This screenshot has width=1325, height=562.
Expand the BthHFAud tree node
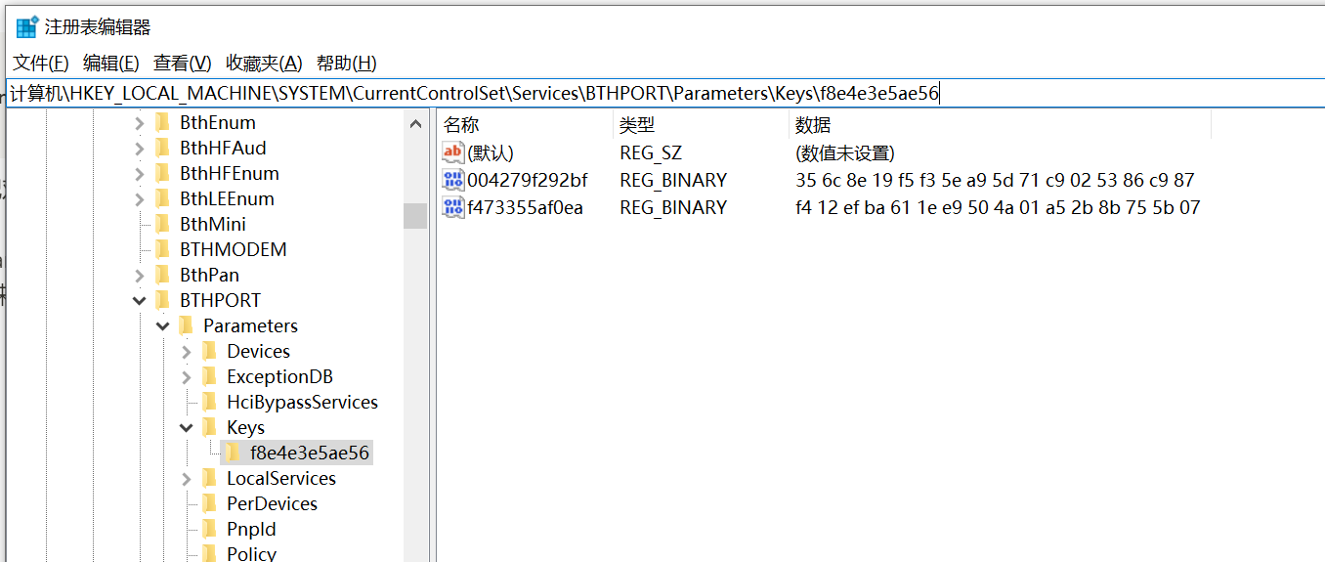coord(140,149)
